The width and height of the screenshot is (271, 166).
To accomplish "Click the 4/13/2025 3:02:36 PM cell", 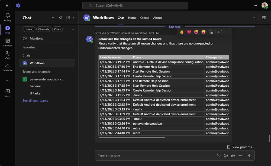I will point(115,123).
